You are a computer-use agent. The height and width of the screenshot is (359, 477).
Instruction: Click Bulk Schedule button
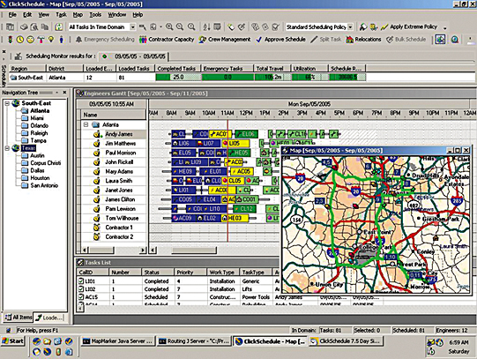(x=406, y=40)
